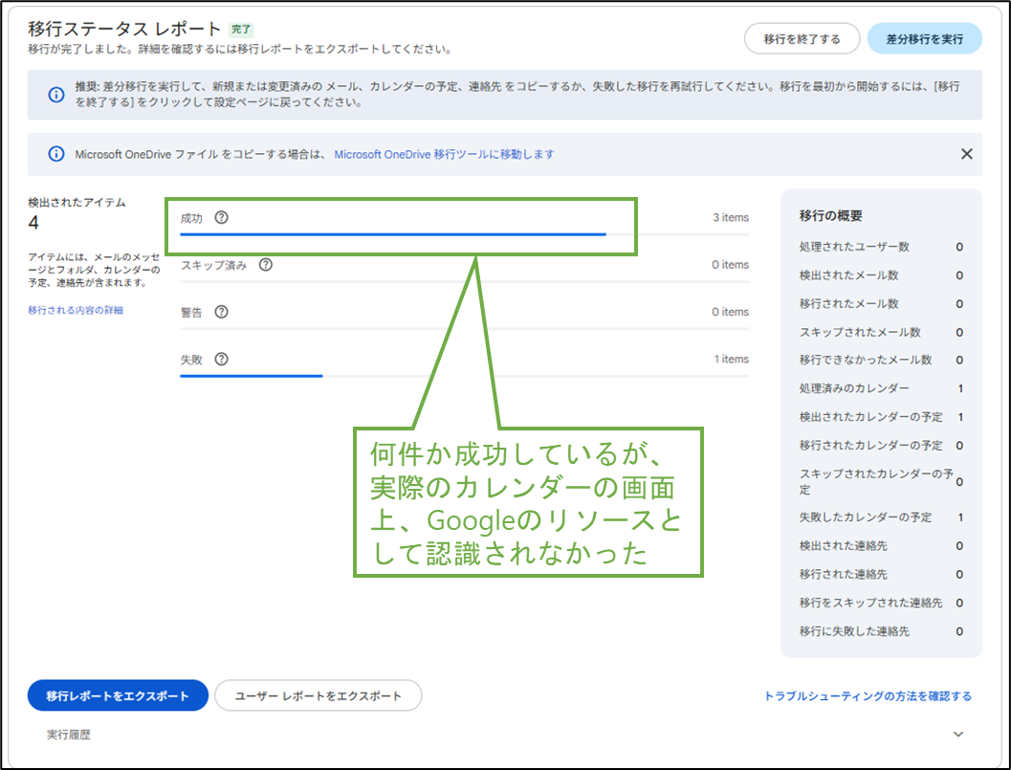The image size is (1011, 770).
Task: Click the 成功 label
Action: coord(191,218)
